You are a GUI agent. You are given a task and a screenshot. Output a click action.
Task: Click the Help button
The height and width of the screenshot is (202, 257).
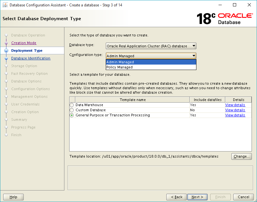[x=13, y=197]
